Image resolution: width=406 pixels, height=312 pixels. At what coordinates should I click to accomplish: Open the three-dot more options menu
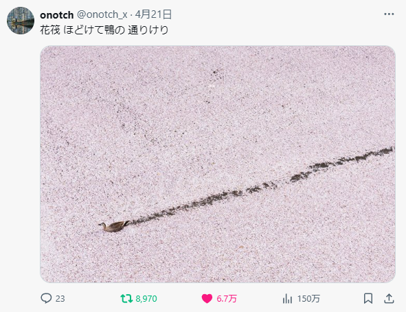tap(389, 14)
